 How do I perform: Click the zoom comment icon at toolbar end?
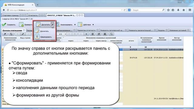click(x=111, y=34)
